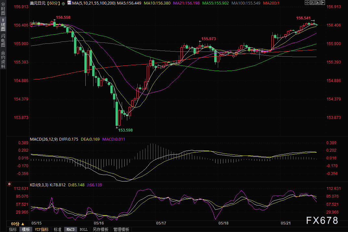The width and height of the screenshot is (348, 232).
Task: Click the panel expand-right arrow icon
Action: (x=323, y=3)
